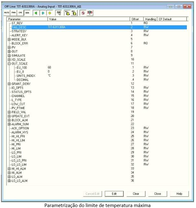Select the TAG_DESC row

click(x=99, y=27)
